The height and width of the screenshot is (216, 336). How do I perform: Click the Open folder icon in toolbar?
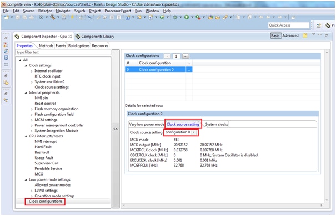[218, 17]
